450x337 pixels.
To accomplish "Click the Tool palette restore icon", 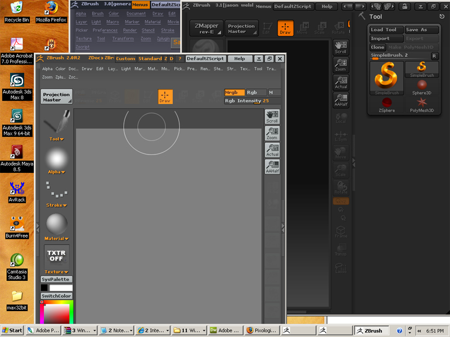I will coord(442,16).
